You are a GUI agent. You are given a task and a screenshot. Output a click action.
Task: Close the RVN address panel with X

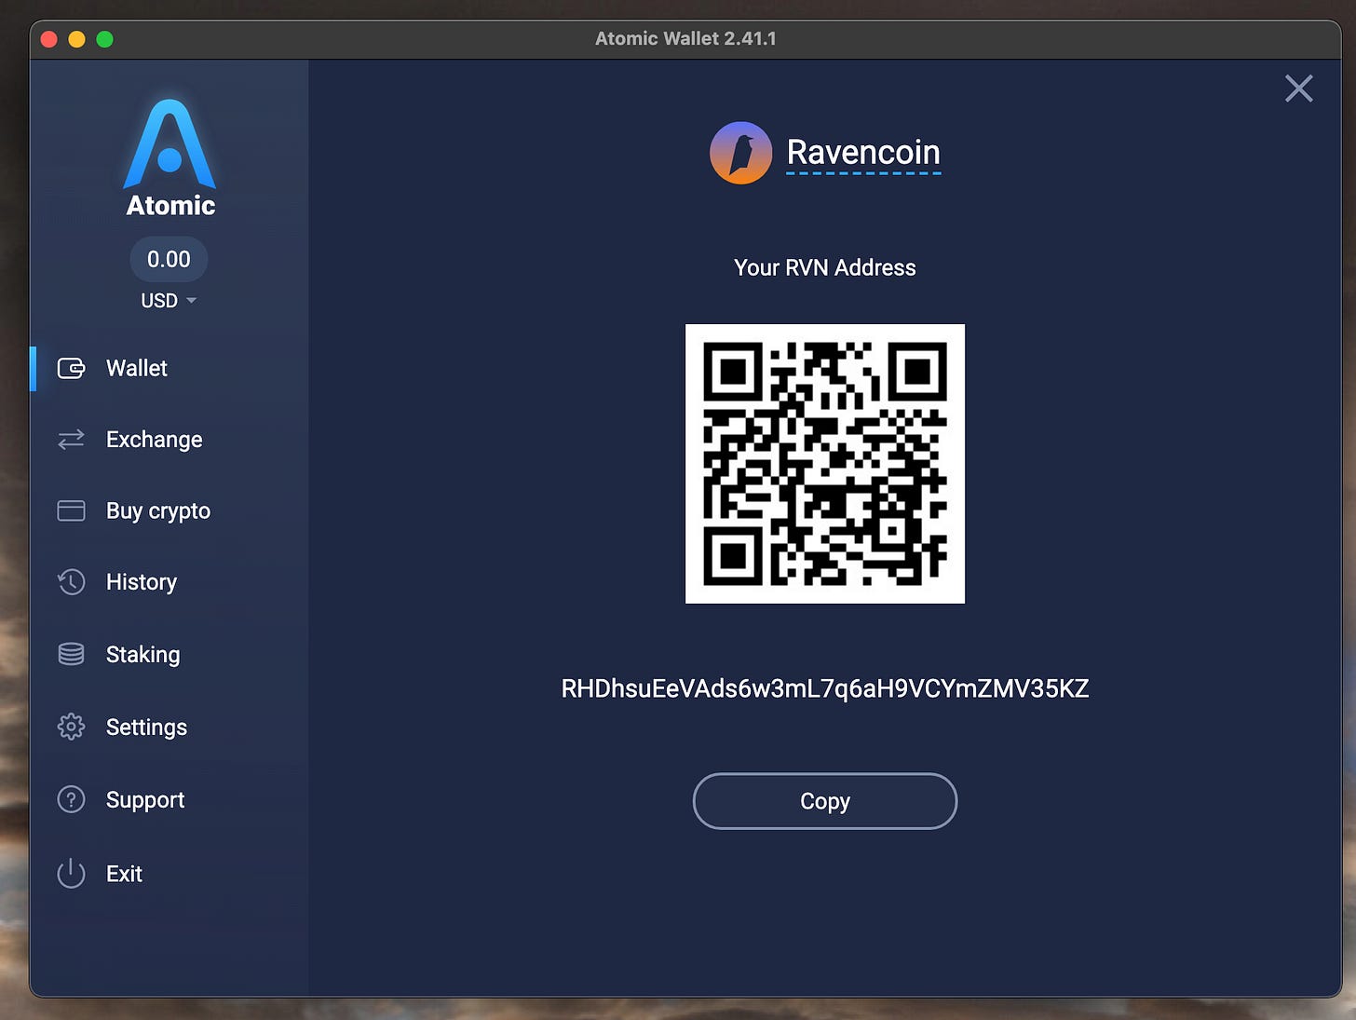pyautogui.click(x=1298, y=88)
